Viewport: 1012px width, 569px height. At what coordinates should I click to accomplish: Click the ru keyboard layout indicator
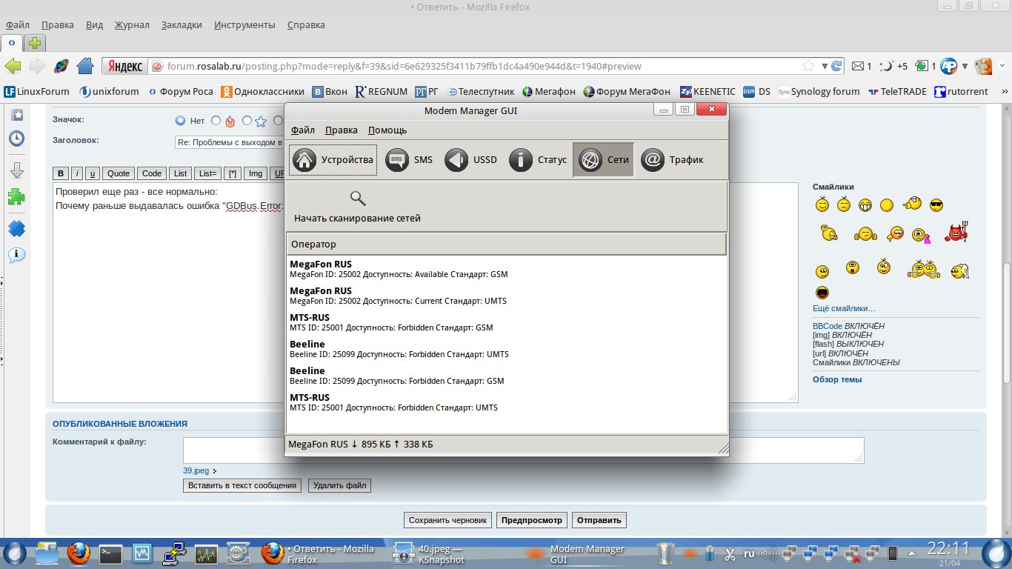(749, 553)
